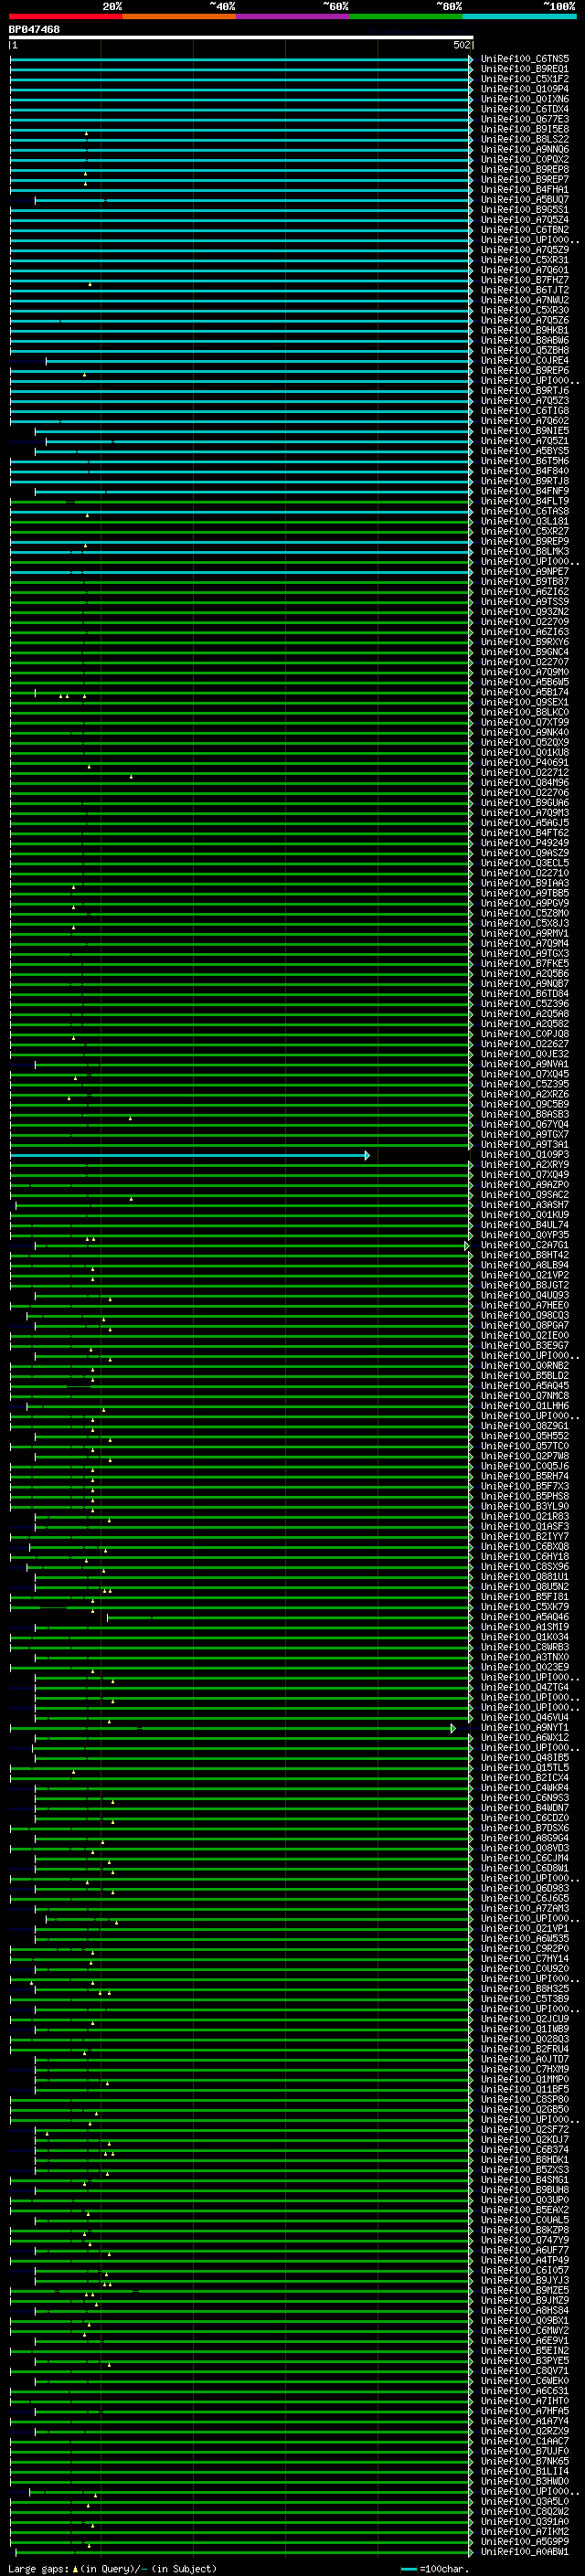Select the UniRef100_Q0IXN6 label
This screenshot has width=585, height=2576.
click(x=525, y=100)
